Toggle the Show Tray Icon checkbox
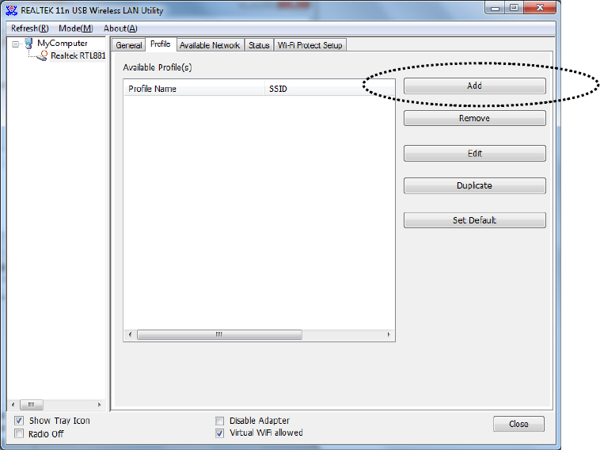This screenshot has height=450, width=600. [19, 421]
